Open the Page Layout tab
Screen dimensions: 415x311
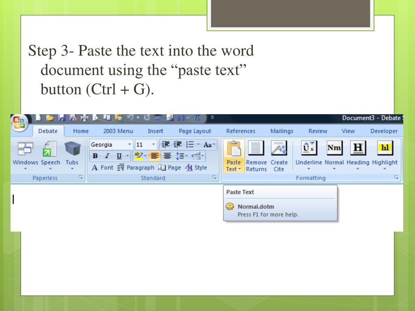195,131
